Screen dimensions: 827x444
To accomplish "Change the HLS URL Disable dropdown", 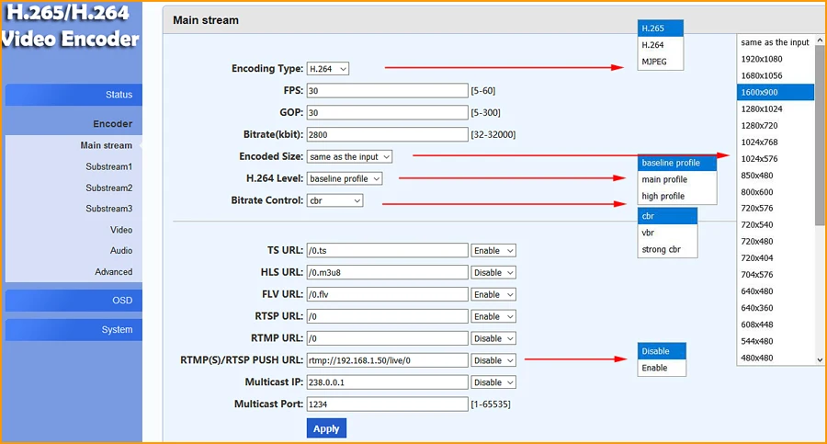I will pos(493,272).
